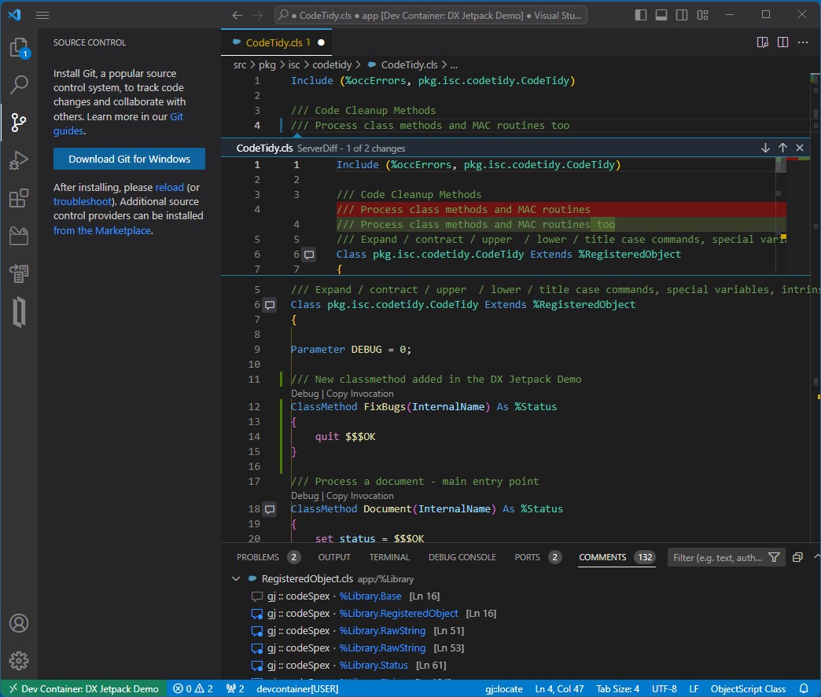
Task: Toggle bottom Panel visibility in title bar
Action: [661, 15]
